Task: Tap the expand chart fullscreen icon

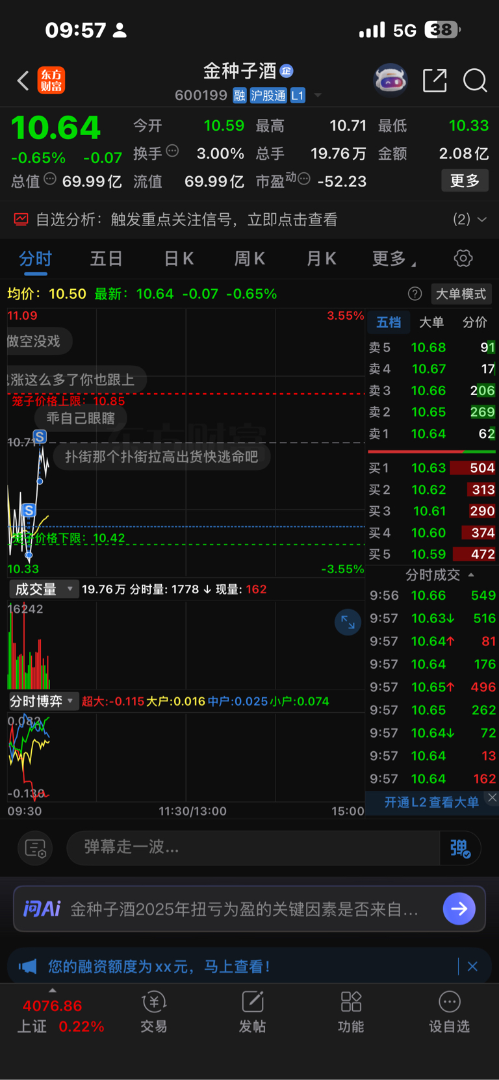Action: coord(348,623)
